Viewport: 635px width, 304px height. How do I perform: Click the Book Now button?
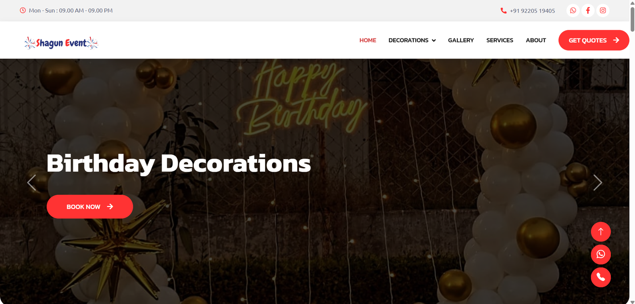90,207
